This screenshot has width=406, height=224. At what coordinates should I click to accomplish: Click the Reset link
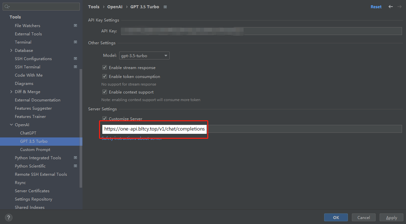376,7
